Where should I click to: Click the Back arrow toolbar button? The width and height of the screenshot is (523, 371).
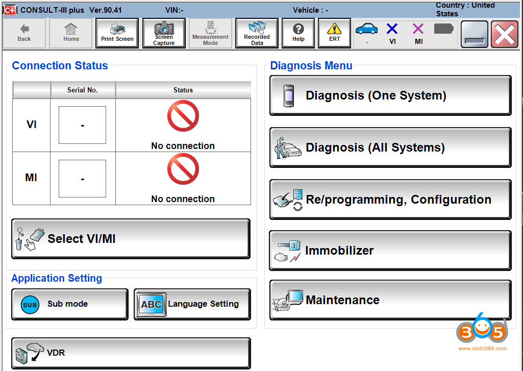[24, 33]
